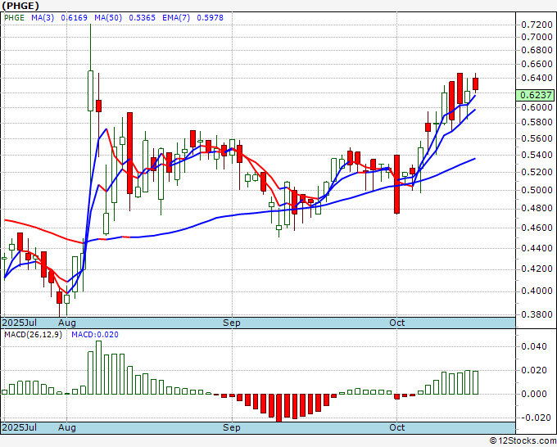Click the MACD:0.020 value label

95,335
